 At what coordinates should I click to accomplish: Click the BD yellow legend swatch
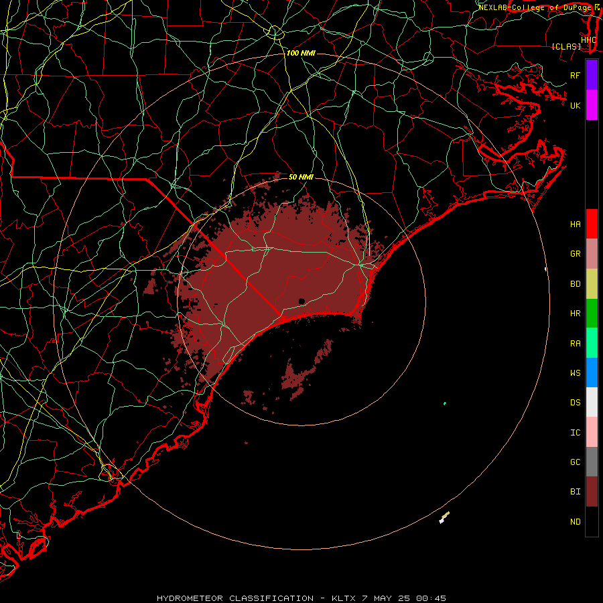click(592, 283)
